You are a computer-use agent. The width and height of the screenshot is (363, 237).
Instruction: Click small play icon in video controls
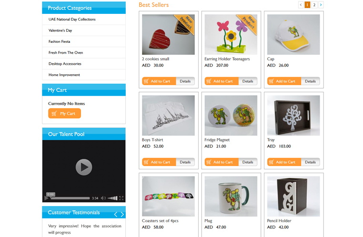[x=47, y=198]
